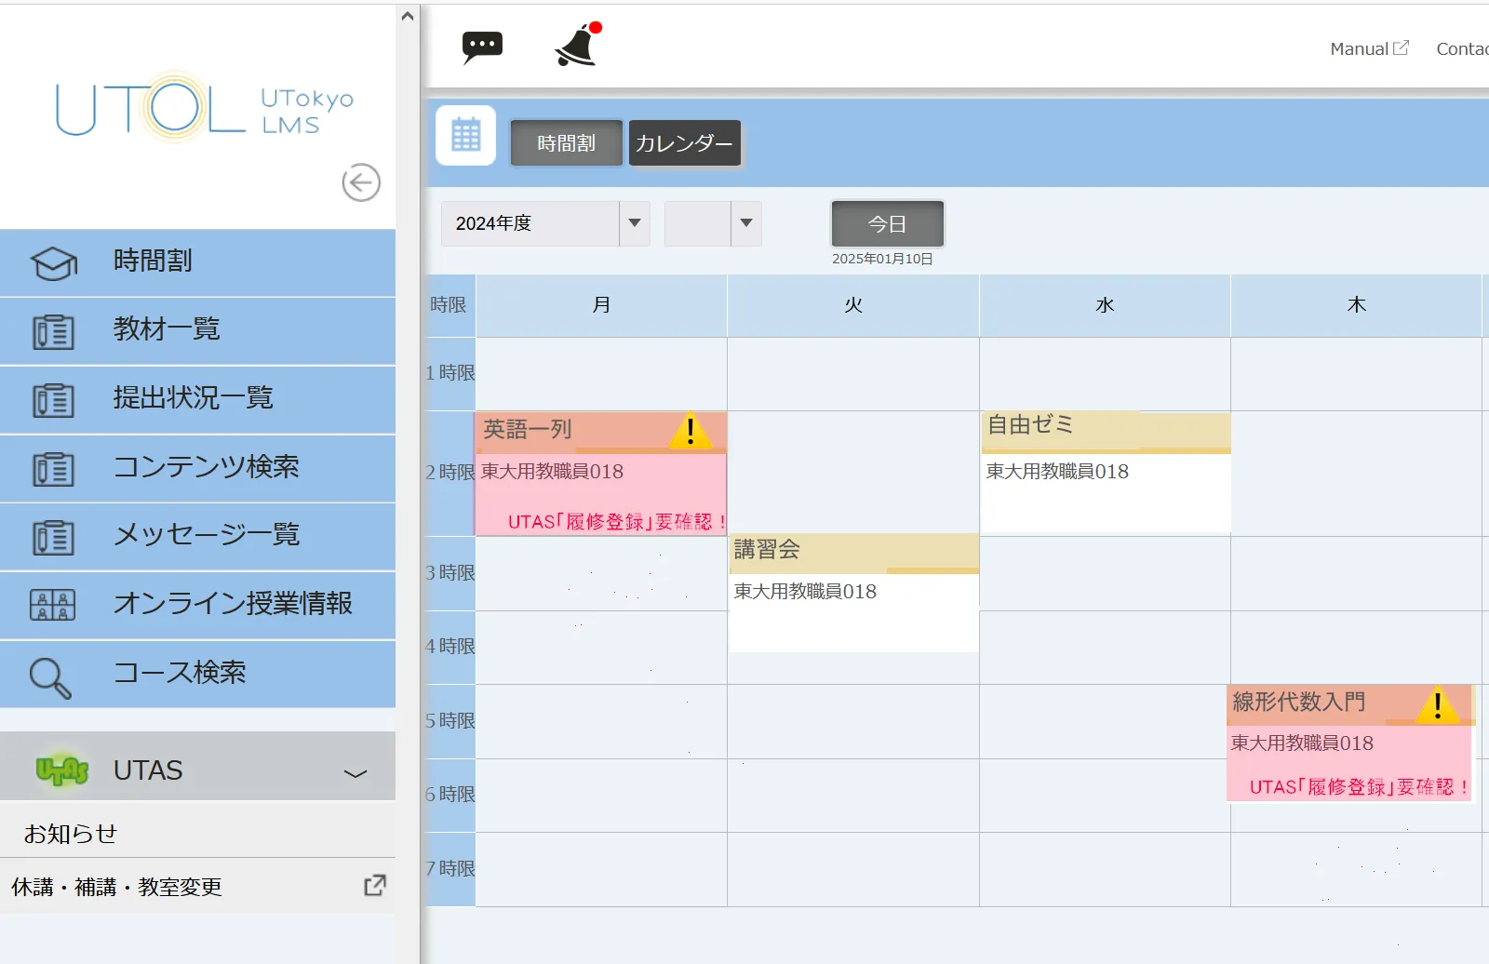The image size is (1489, 964).
Task: Collapse sidebar using the left arrow circle icon
Action: [x=361, y=182]
